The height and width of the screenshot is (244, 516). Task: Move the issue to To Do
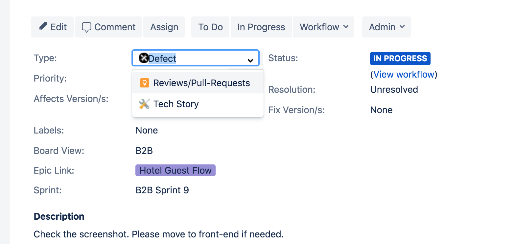click(210, 27)
